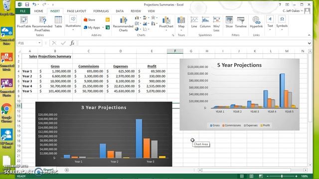Select the row 4 header
The image size is (319, 179).
(19, 71)
